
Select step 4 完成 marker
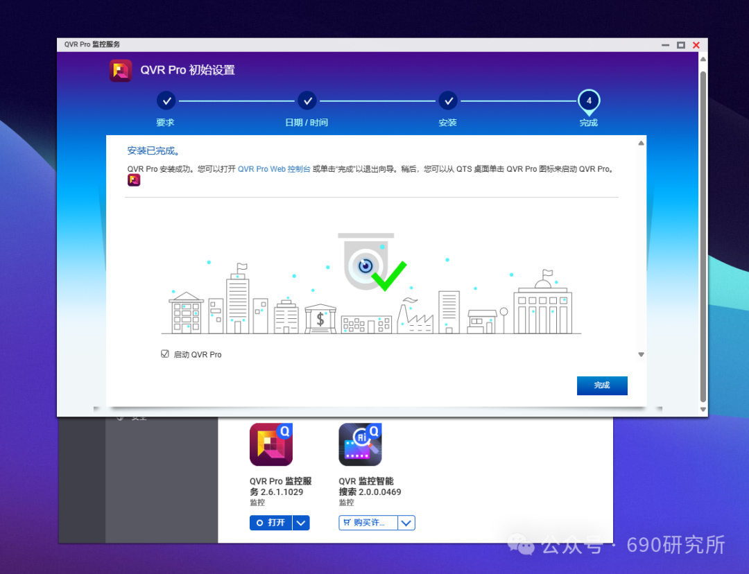click(589, 102)
